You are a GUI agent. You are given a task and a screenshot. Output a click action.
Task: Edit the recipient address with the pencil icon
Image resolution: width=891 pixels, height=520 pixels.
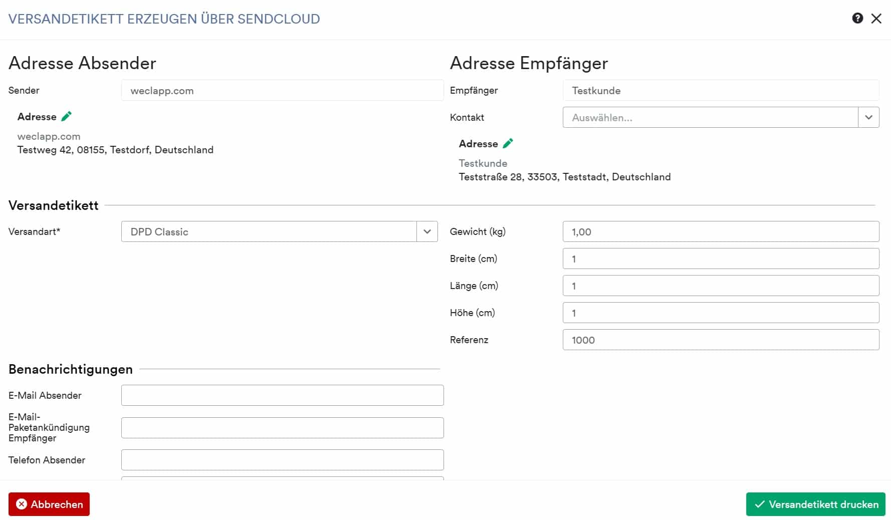508,143
